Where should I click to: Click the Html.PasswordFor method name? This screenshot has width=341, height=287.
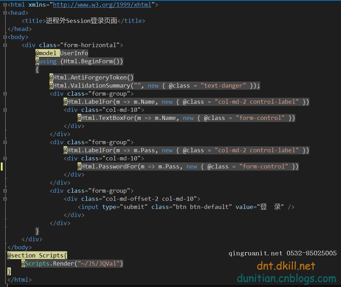(x=109, y=167)
